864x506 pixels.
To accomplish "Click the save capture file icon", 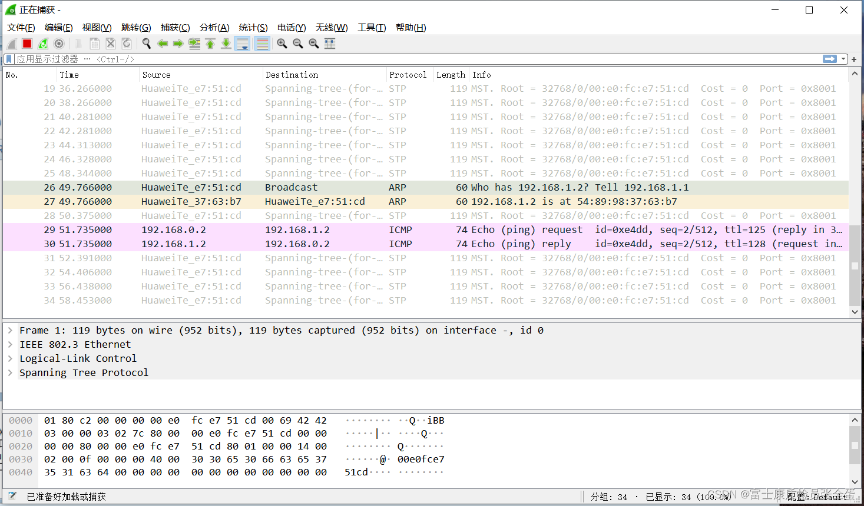I will (x=94, y=44).
